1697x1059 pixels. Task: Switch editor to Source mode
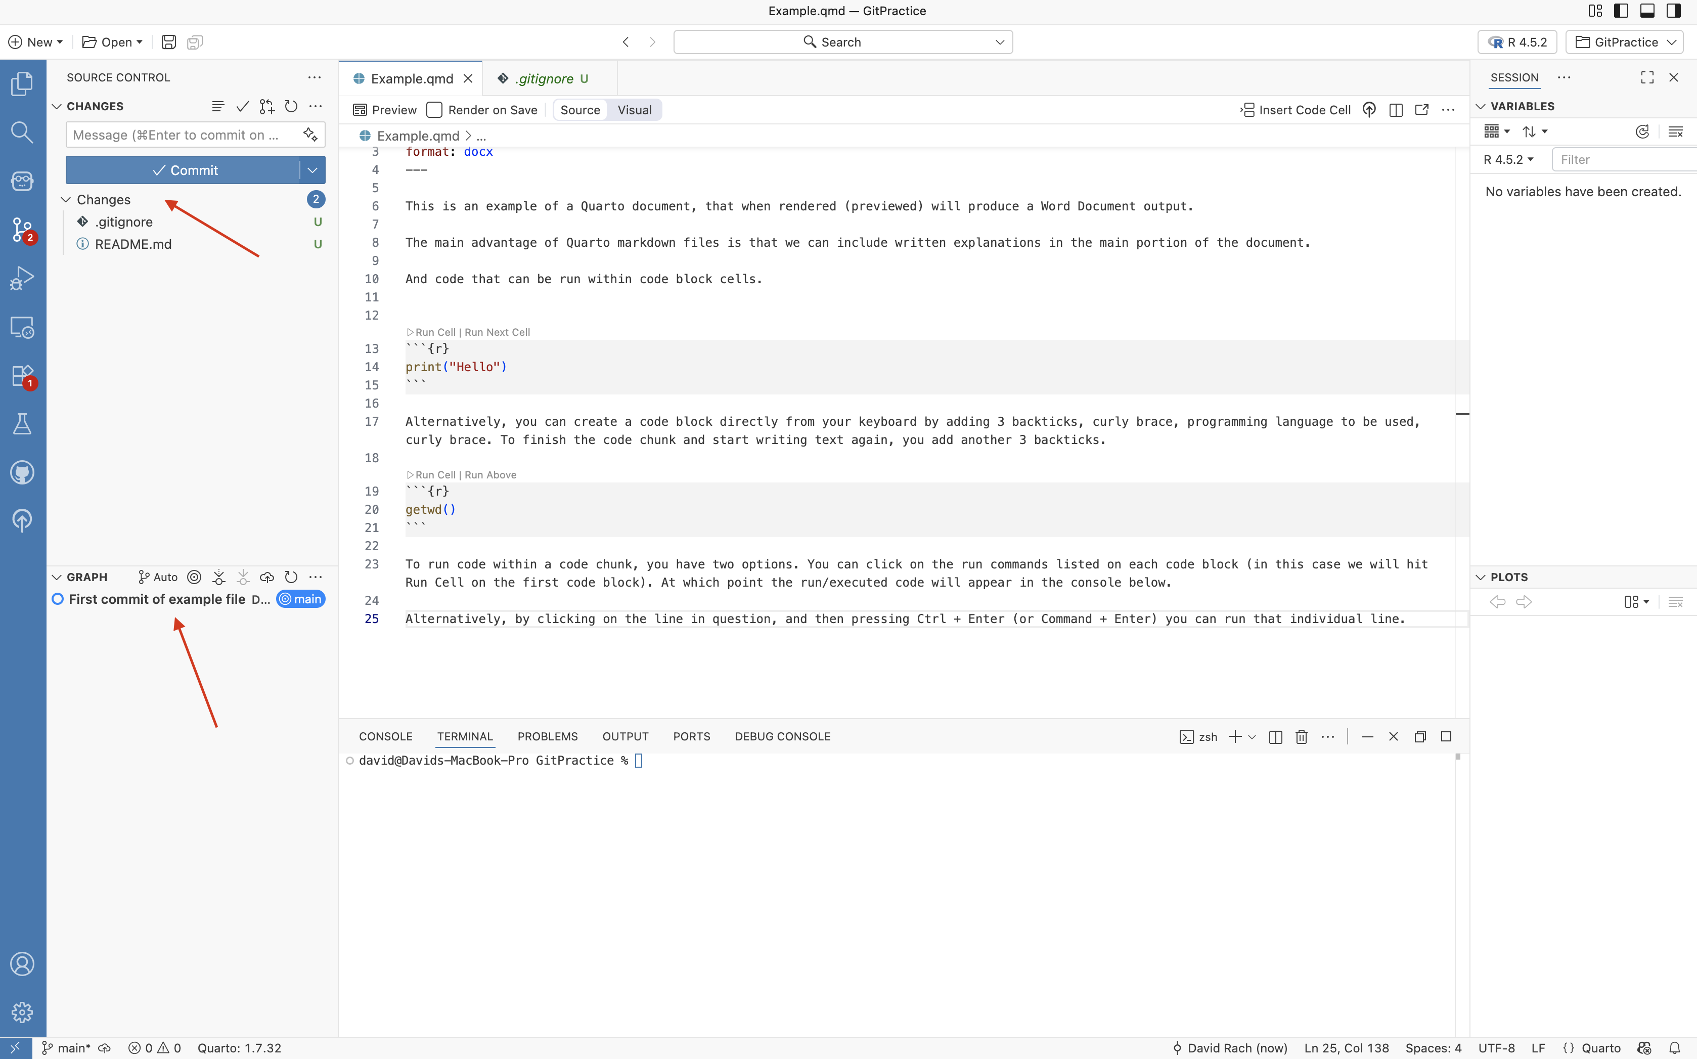pyautogui.click(x=579, y=110)
